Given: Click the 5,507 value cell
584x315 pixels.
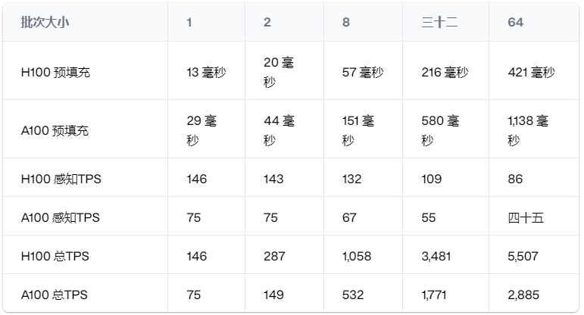Looking at the screenshot, I should pyautogui.click(x=523, y=256).
